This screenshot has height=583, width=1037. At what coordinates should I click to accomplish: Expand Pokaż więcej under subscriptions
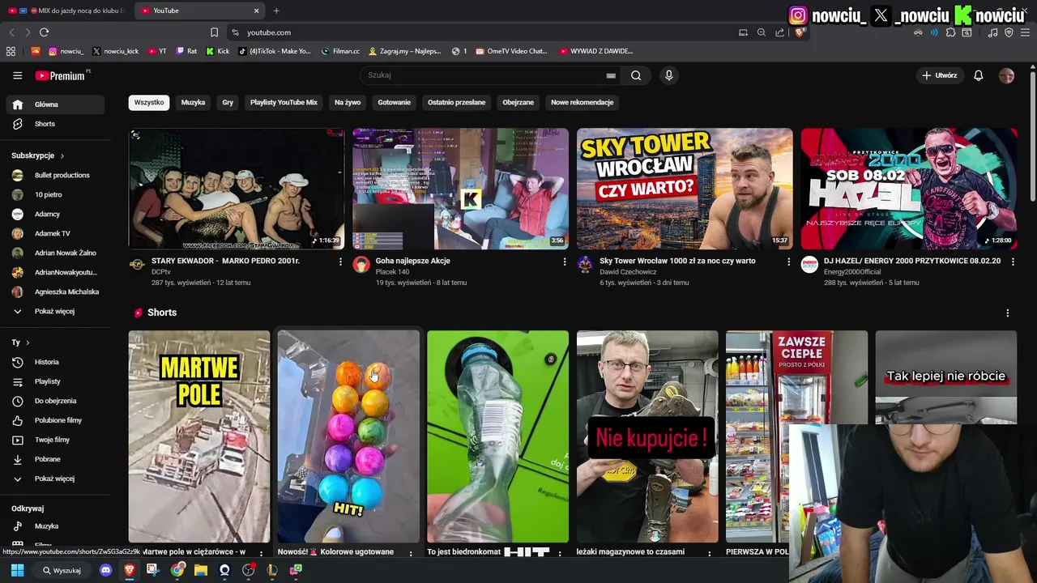(x=55, y=311)
